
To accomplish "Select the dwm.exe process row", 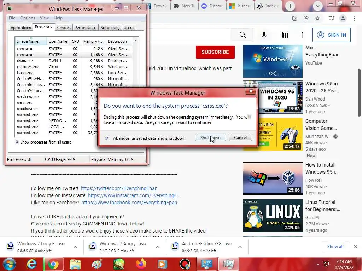I will point(74,61).
